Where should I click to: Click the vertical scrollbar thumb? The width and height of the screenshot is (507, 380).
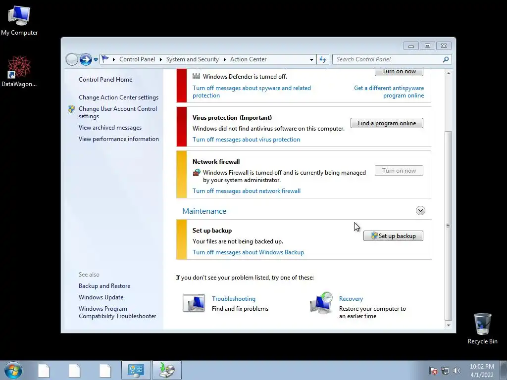448,225
